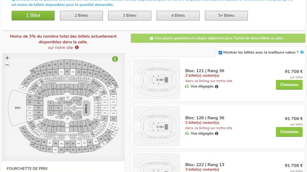The height and width of the screenshot is (172, 307).
Task: Click info icon for Bloc 121 Vue dégagée
Action: (x=217, y=87)
